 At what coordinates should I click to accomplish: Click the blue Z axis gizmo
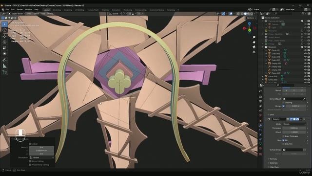(x=249, y=24)
